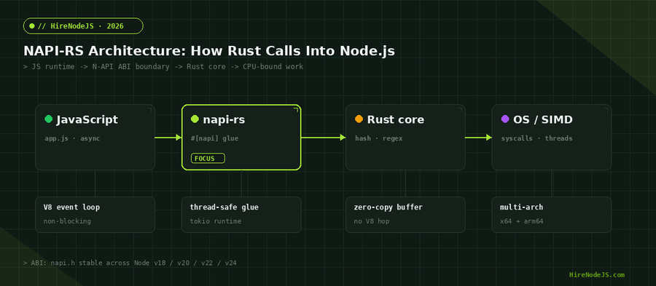Image resolution: width=656 pixels, height=286 pixels.
Task: Click the orange dot beside Rust core
Action: click(x=359, y=119)
